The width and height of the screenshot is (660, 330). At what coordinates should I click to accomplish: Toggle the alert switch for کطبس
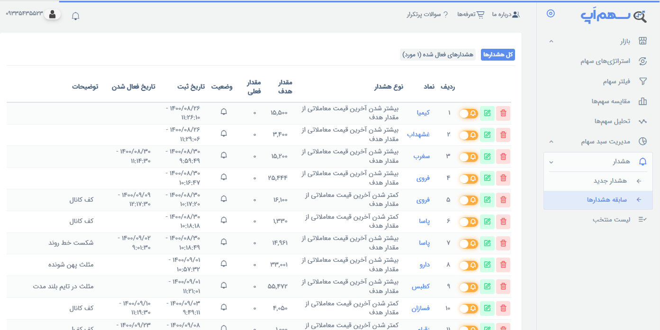pos(468,287)
